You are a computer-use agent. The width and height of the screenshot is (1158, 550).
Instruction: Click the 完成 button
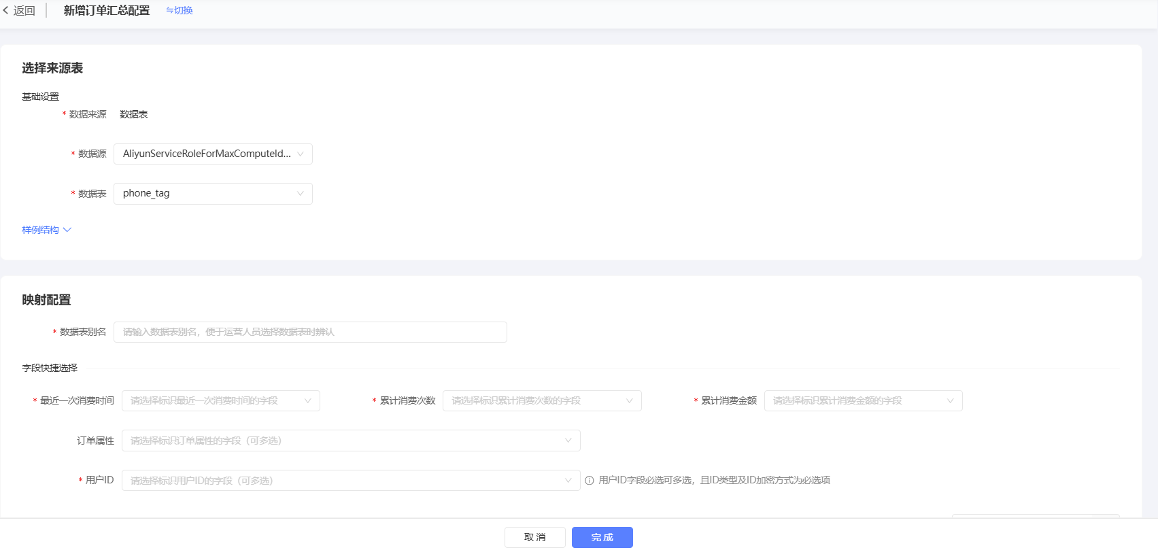pos(602,537)
